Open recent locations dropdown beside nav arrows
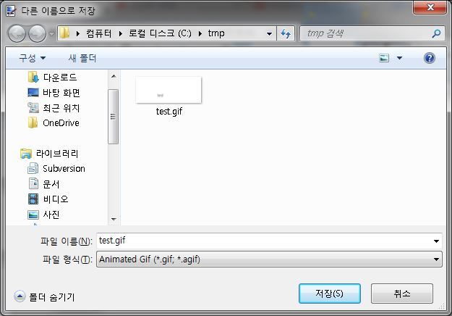Image resolution: width=452 pixels, height=316 pixels. (51, 33)
